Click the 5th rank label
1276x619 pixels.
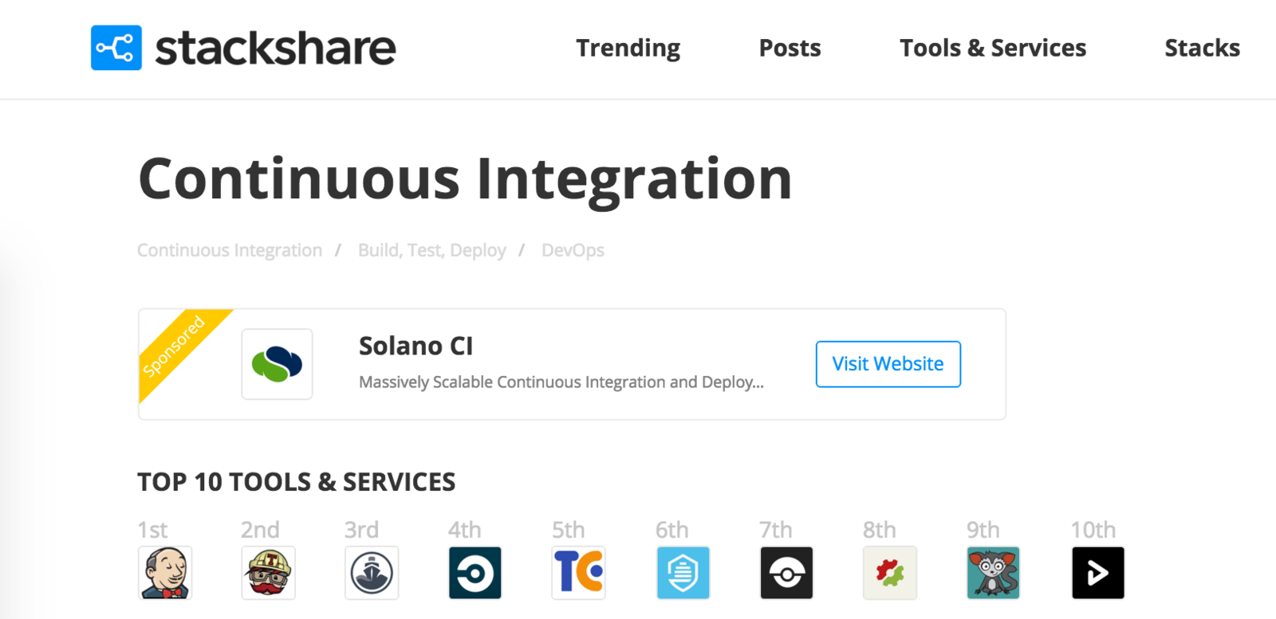coord(569,530)
